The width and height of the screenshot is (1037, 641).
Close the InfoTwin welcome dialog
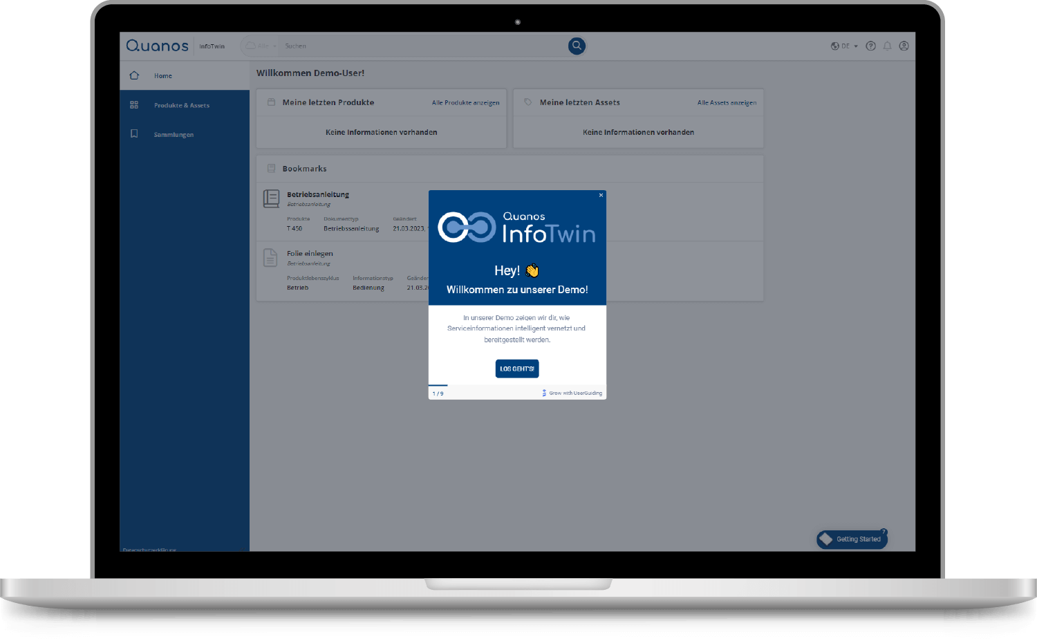(601, 196)
